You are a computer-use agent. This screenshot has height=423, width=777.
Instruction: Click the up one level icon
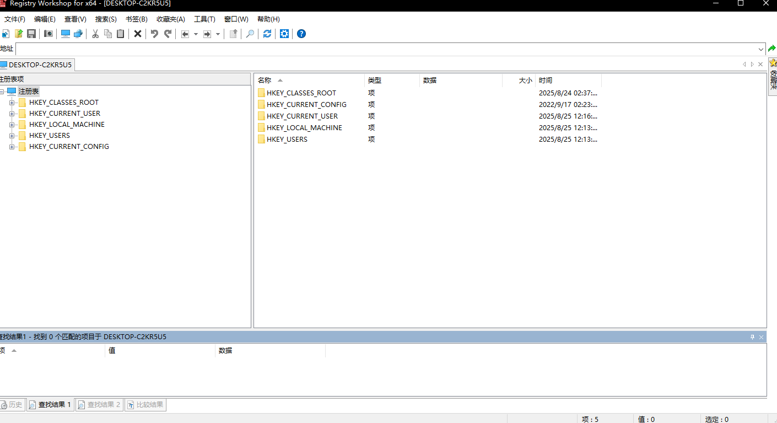pos(233,34)
